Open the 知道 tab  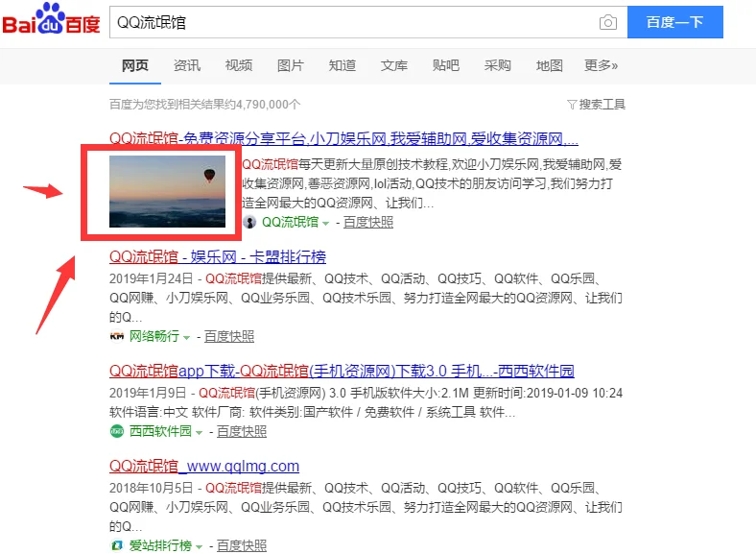(x=343, y=65)
